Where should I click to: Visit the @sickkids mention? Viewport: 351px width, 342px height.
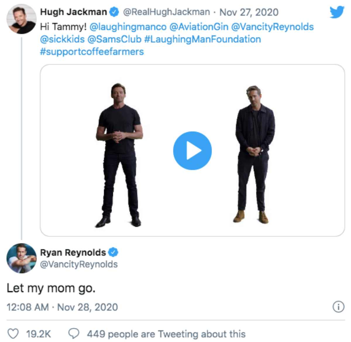tap(62, 39)
